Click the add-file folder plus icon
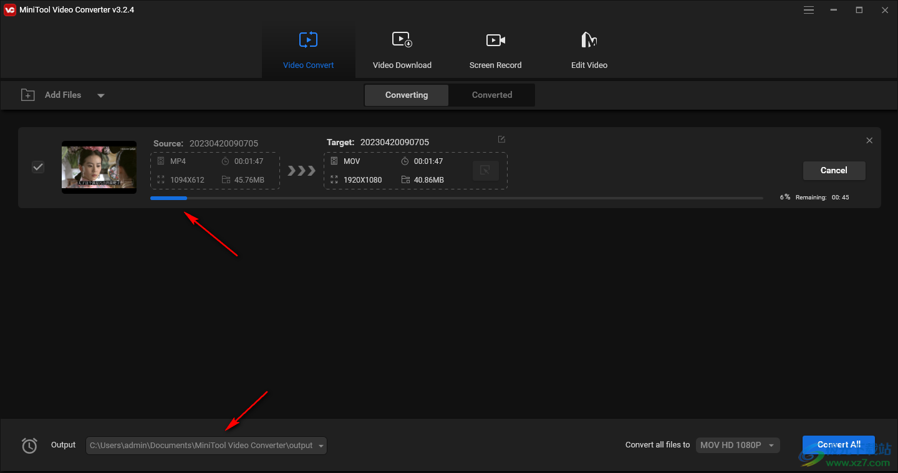Viewport: 898px width, 473px height. click(28, 95)
